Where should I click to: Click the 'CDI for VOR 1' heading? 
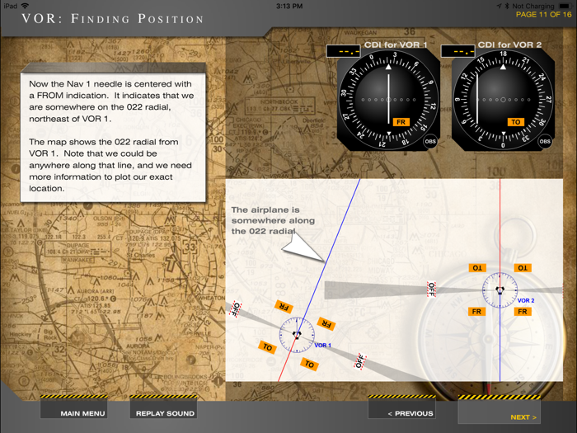click(396, 45)
